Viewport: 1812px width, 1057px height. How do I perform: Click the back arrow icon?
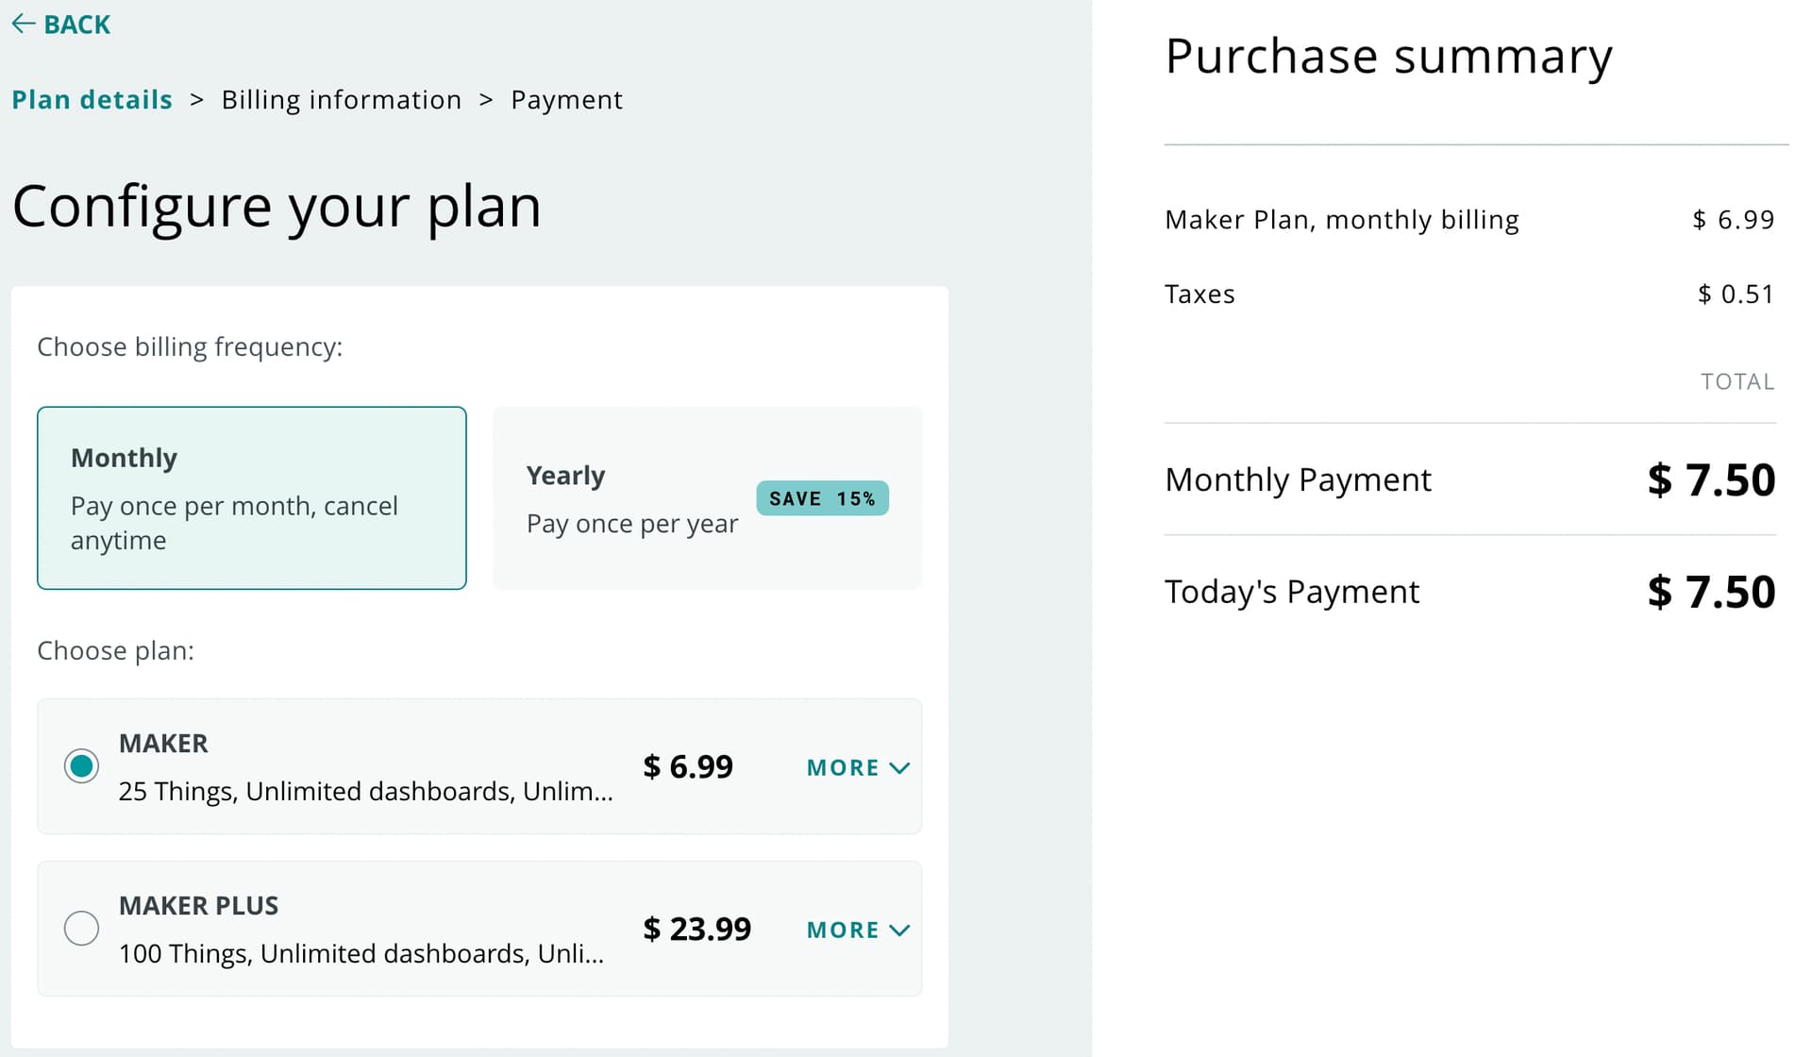(x=24, y=24)
